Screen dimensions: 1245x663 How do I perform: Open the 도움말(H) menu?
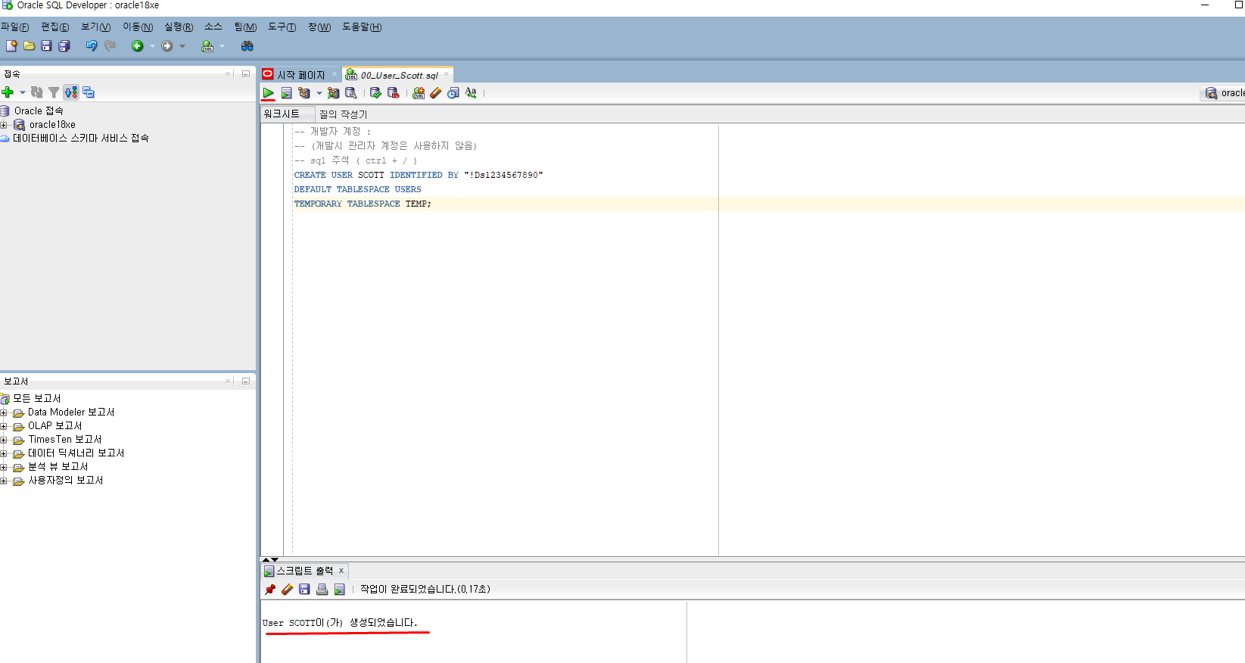pyautogui.click(x=362, y=27)
